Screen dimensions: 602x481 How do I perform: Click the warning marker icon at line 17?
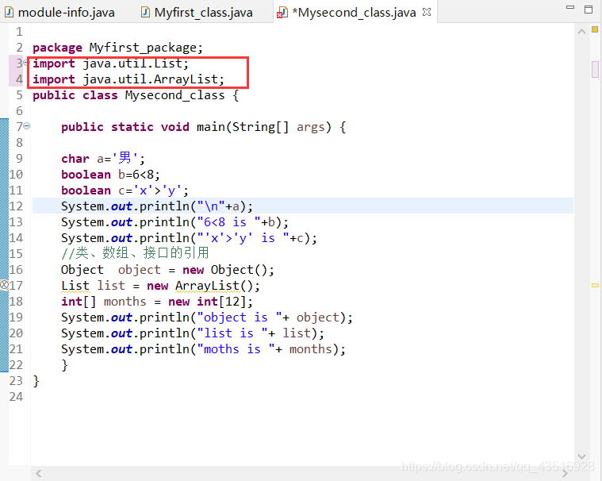pos(4,285)
